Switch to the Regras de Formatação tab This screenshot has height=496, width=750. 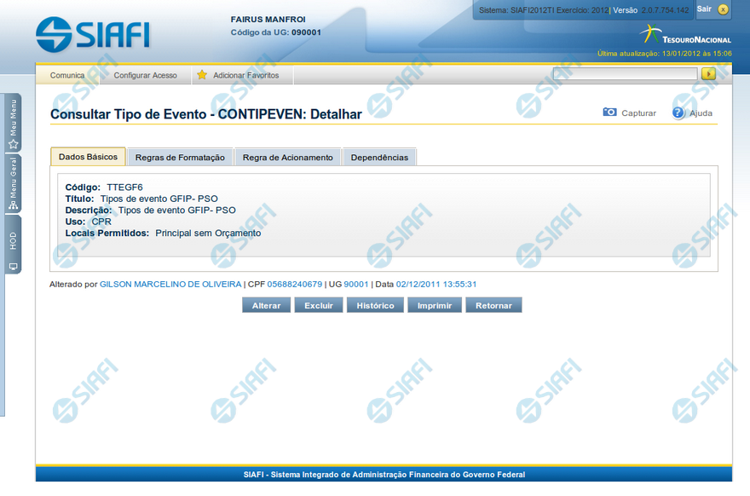[x=180, y=158]
